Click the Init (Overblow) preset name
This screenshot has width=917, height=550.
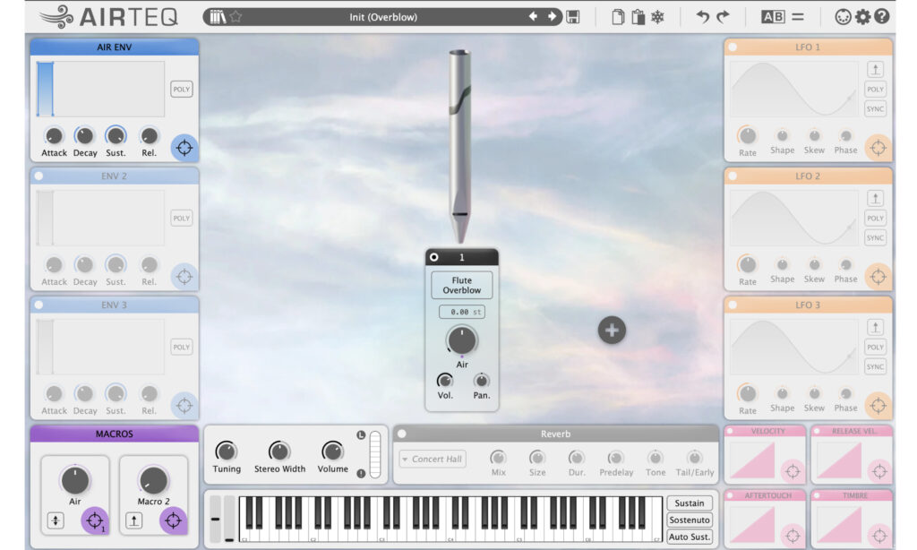[x=383, y=17]
